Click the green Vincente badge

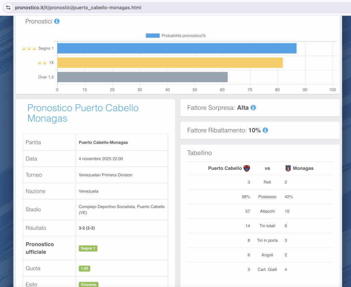(x=88, y=284)
